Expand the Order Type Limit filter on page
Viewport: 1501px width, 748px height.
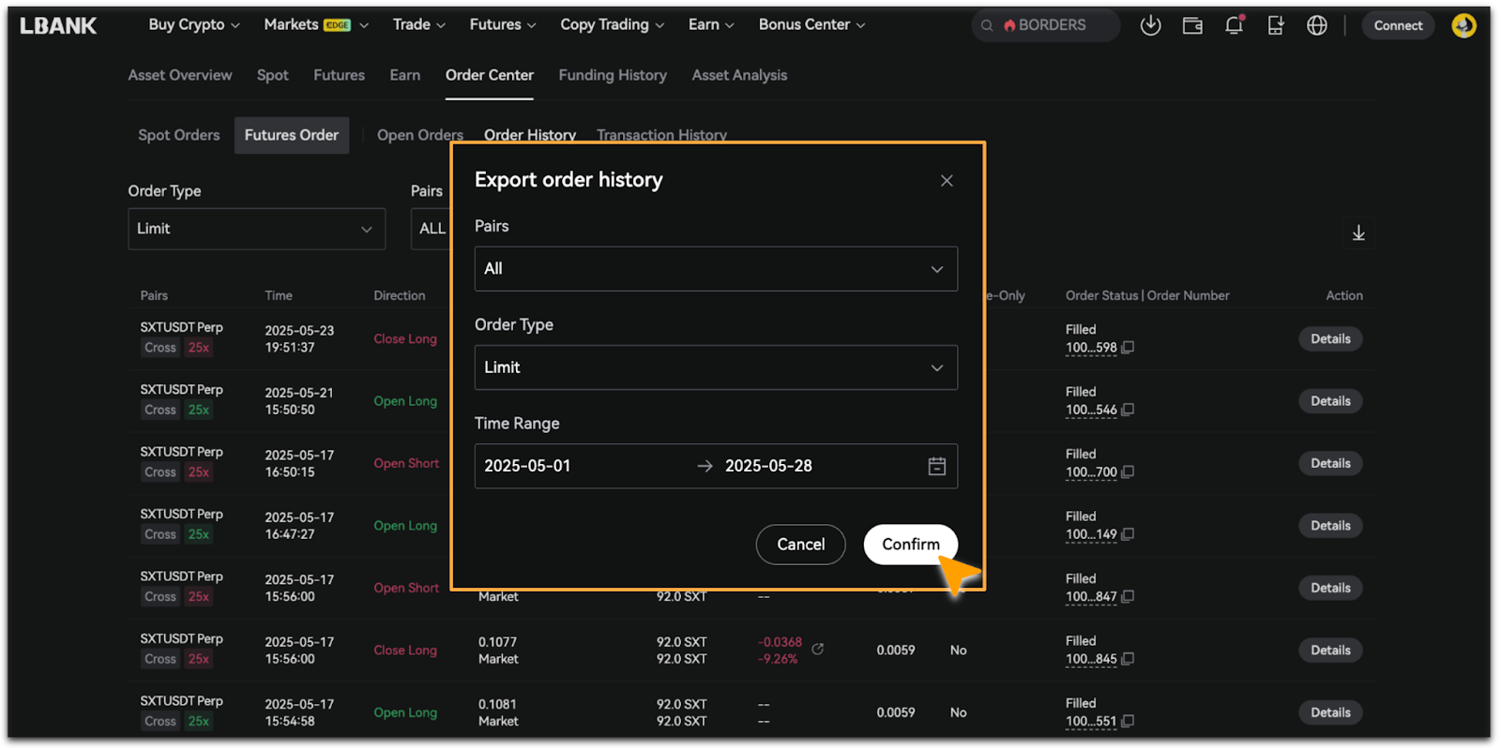point(256,229)
